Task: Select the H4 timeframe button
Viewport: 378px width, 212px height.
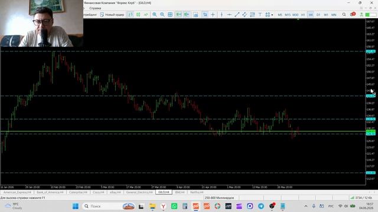Action: click(311, 15)
